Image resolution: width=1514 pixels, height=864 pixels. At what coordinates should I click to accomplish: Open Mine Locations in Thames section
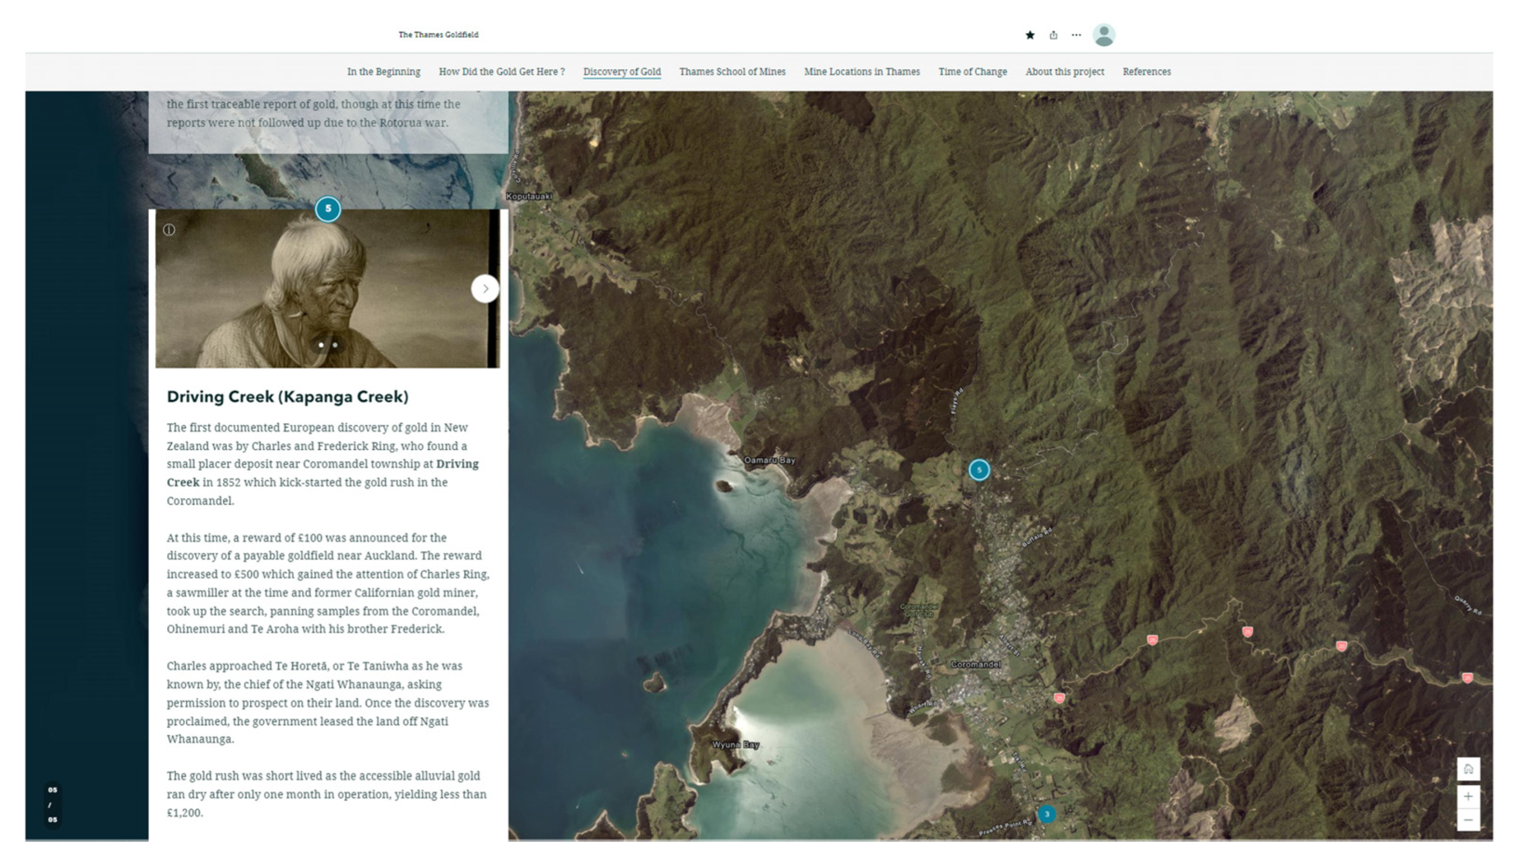tap(861, 72)
